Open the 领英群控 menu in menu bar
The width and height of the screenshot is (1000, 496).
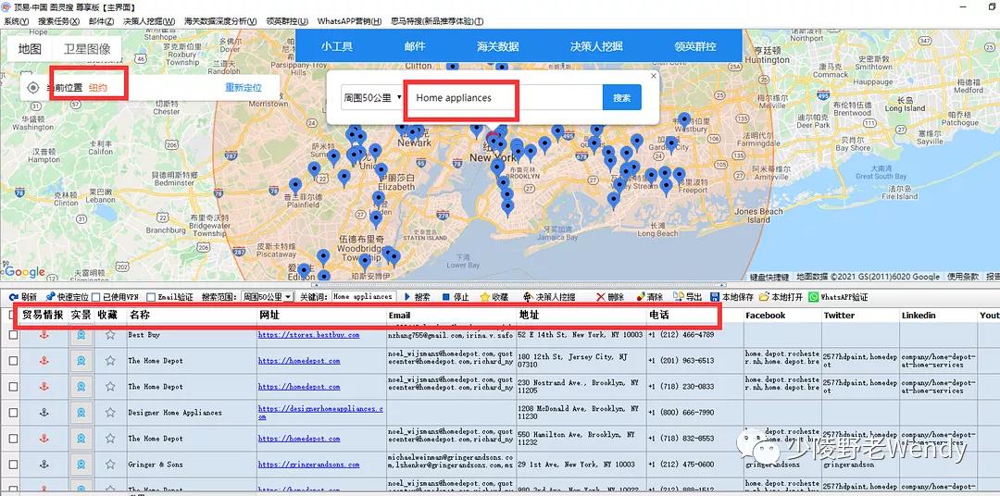pyautogui.click(x=287, y=21)
